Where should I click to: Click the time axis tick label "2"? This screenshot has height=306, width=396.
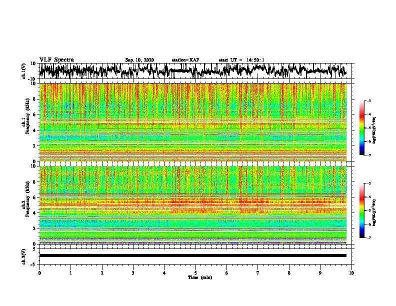click(x=102, y=273)
